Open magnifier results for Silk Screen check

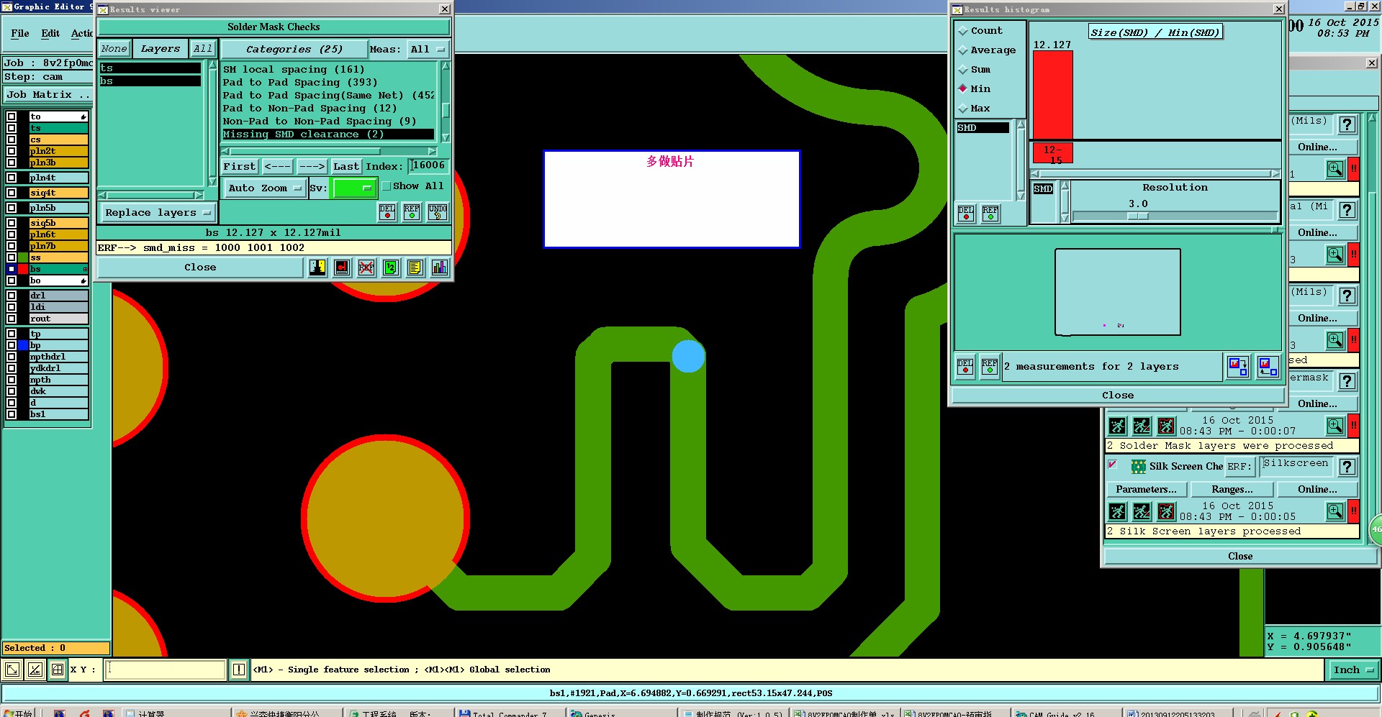tap(1335, 511)
